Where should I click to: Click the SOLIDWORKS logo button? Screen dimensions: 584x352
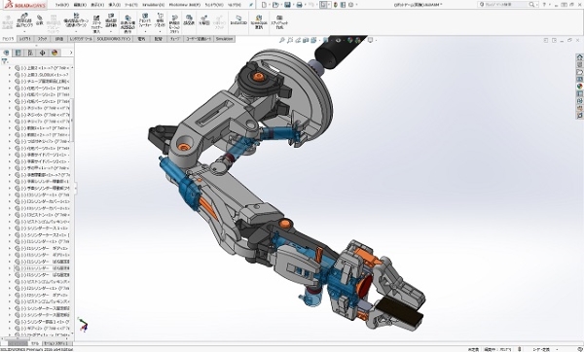tap(24, 5)
